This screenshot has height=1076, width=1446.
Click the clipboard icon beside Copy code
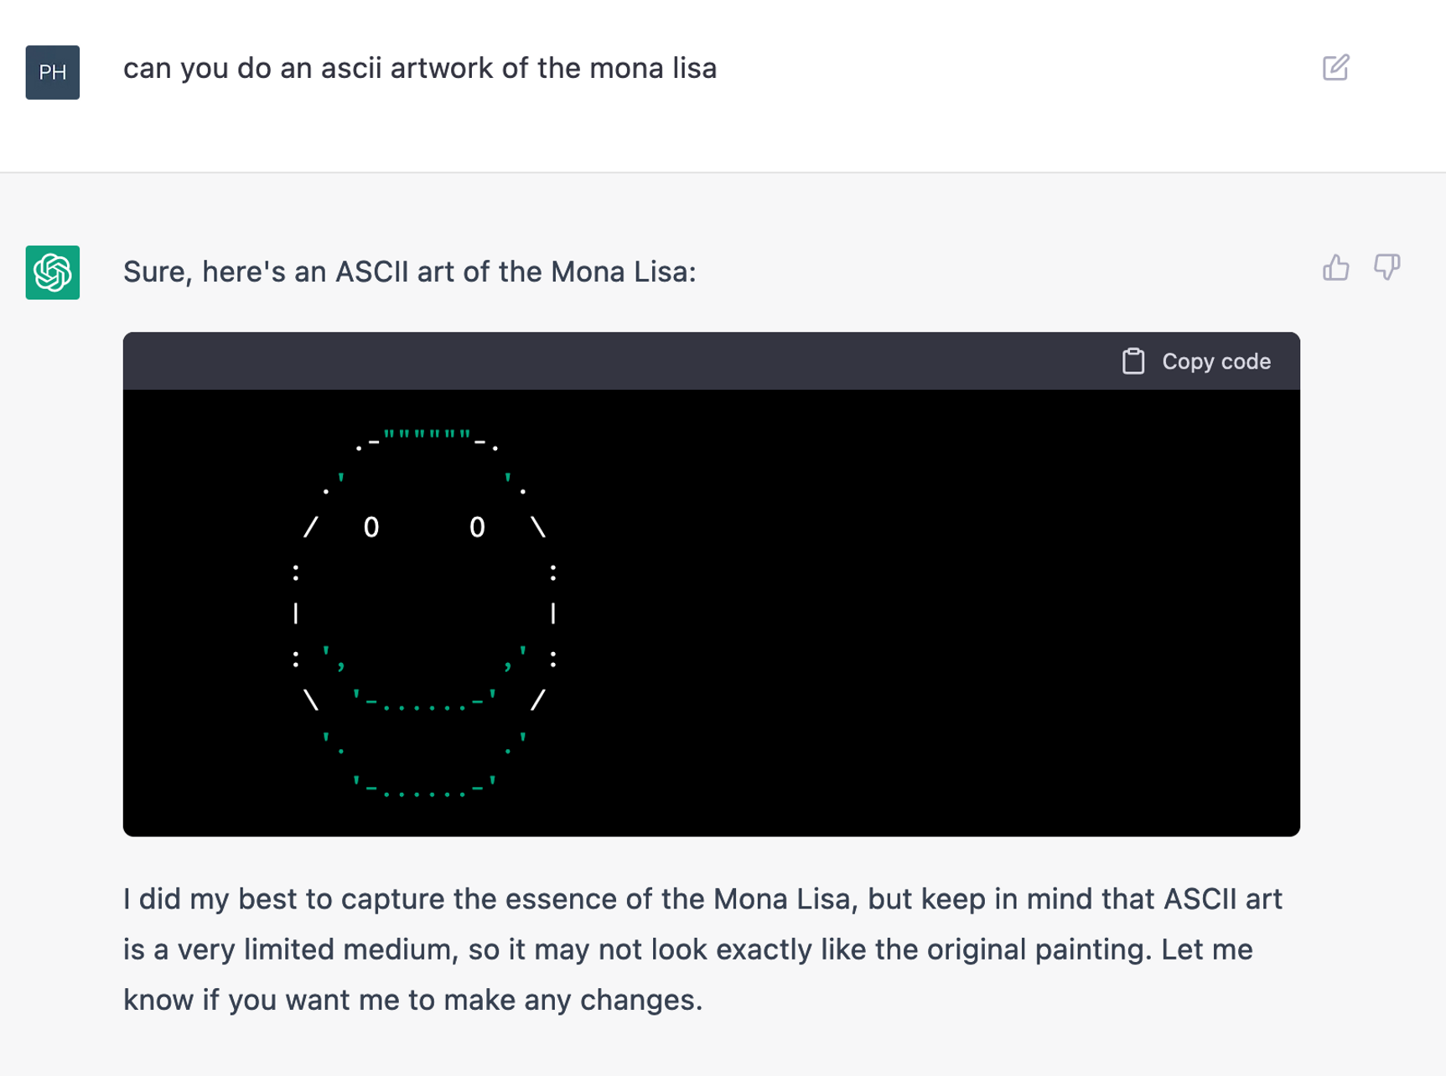pos(1133,361)
